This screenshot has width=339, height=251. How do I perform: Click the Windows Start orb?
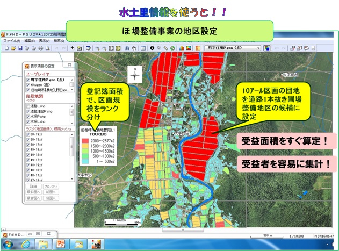coord(8,245)
